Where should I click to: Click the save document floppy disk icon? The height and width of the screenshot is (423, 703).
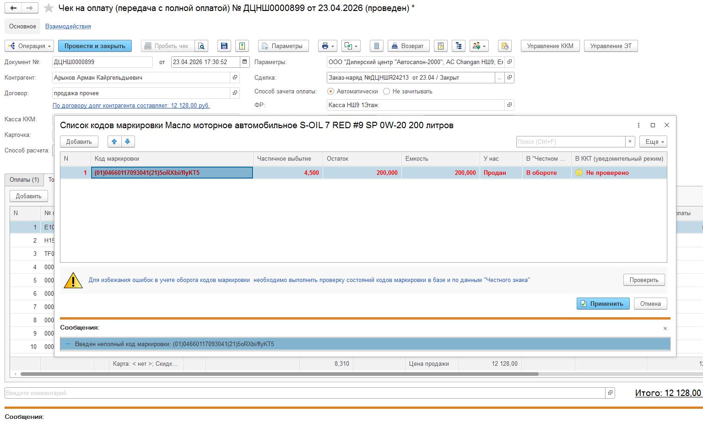(x=224, y=46)
